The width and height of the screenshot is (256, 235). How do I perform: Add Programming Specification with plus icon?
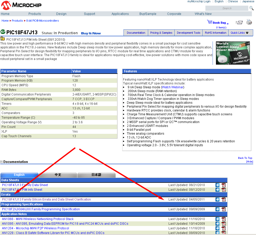[217, 209]
